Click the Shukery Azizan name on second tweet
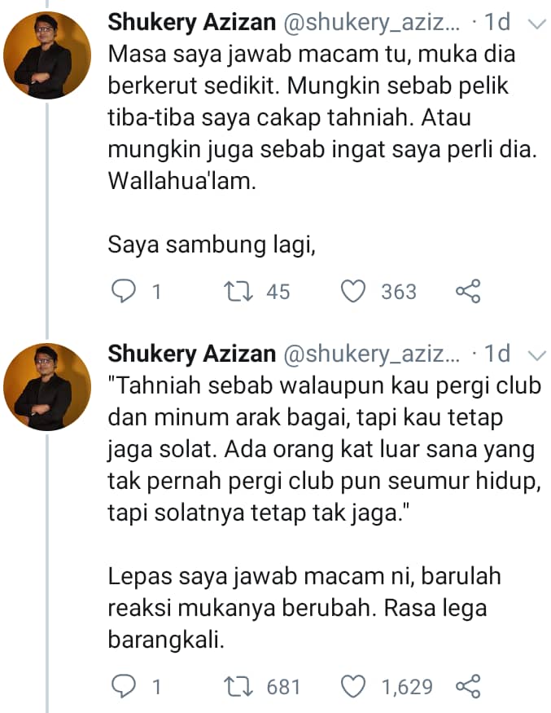The height and width of the screenshot is (713, 551). pos(190,354)
